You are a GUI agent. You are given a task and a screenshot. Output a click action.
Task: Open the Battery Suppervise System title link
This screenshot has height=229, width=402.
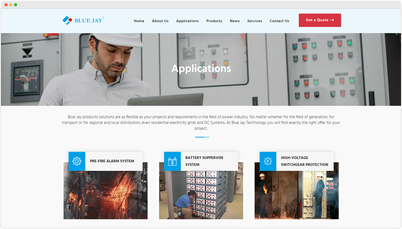(204, 161)
